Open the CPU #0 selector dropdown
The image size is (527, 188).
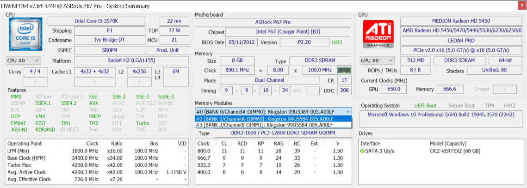[x=24, y=61]
